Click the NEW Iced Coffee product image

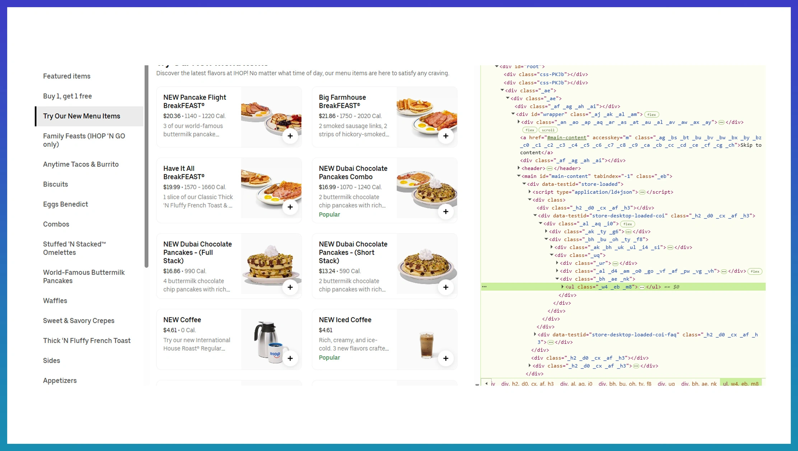[427, 339]
